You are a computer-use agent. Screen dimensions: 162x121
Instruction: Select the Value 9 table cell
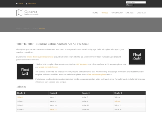pyautogui.click(x=32, y=105)
